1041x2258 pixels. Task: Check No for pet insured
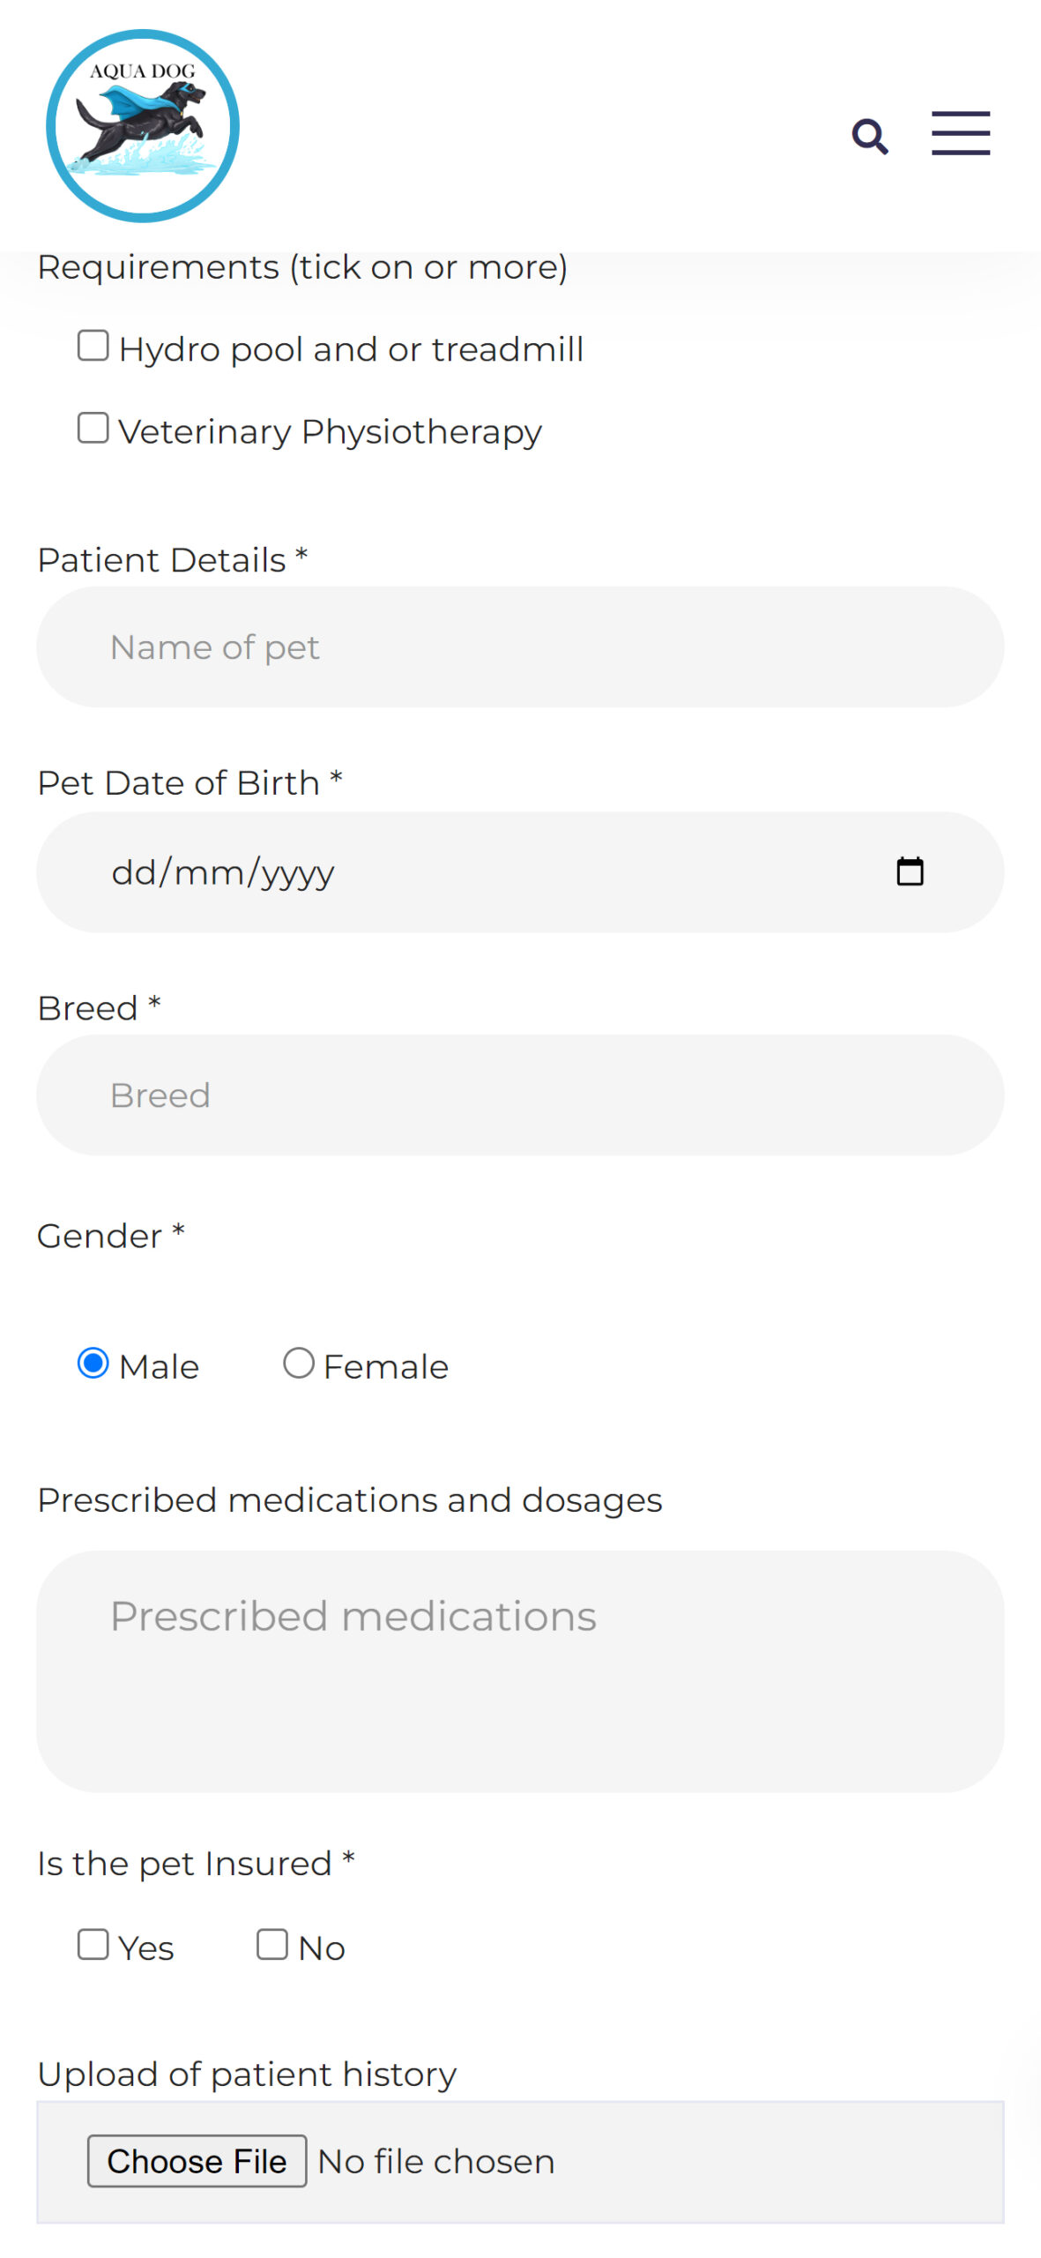272,1945
